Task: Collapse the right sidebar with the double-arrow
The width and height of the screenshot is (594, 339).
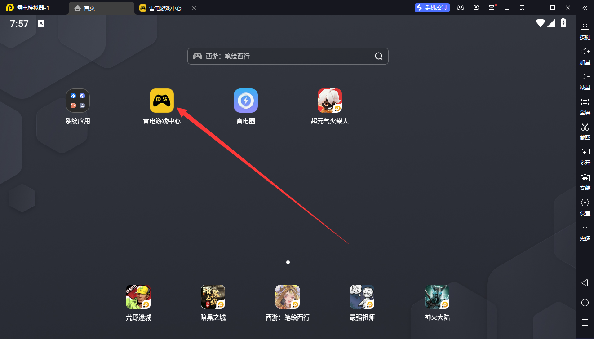Action: [585, 8]
